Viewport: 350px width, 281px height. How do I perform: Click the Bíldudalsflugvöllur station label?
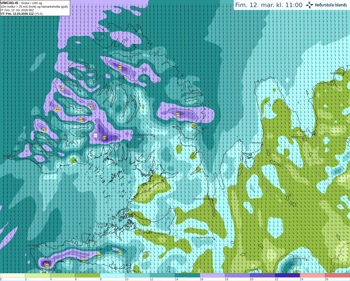(x=57, y=139)
